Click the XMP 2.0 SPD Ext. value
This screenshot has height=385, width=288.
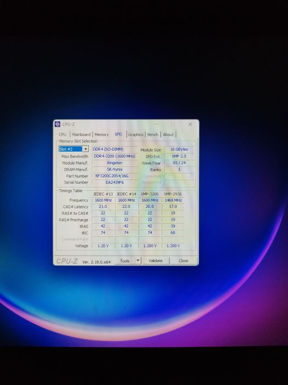click(179, 156)
